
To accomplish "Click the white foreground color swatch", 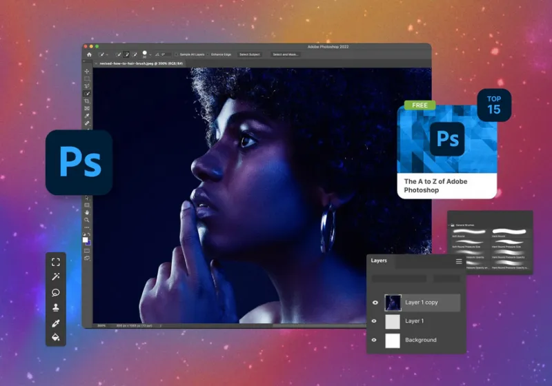I will click(x=85, y=240).
